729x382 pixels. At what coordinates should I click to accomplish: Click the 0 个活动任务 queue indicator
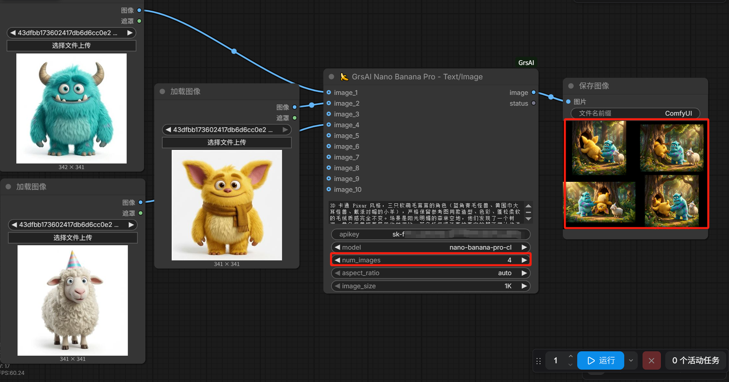coord(696,361)
